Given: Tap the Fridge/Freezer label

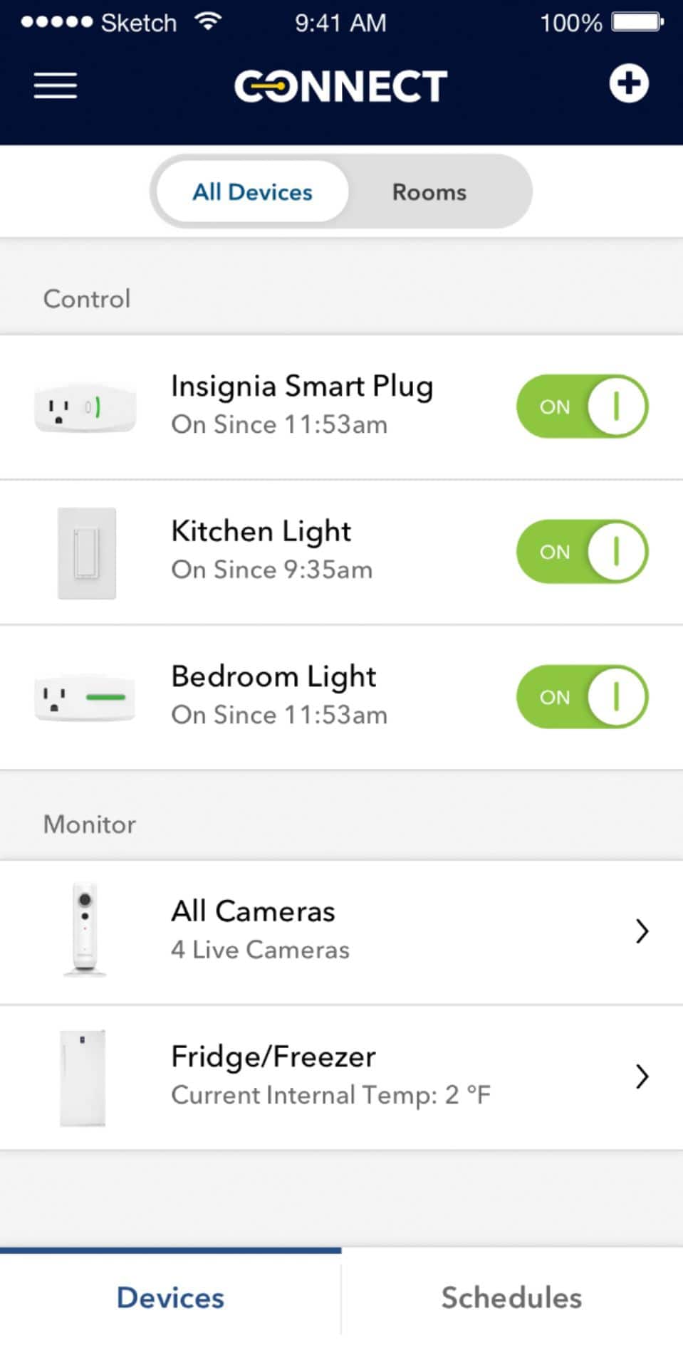Looking at the screenshot, I should 273,1057.
